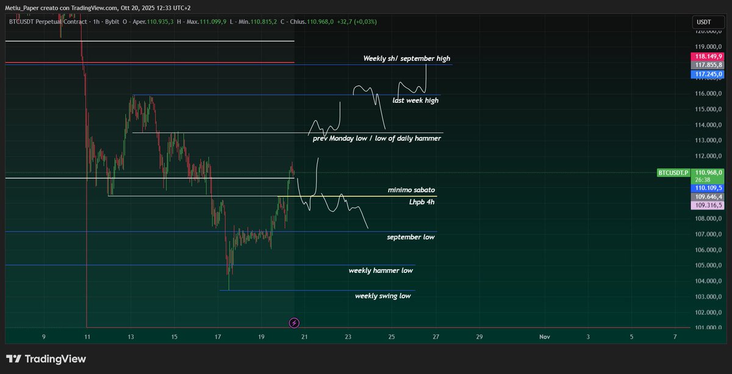Click the green countdown timer showing 26:38

(708, 180)
